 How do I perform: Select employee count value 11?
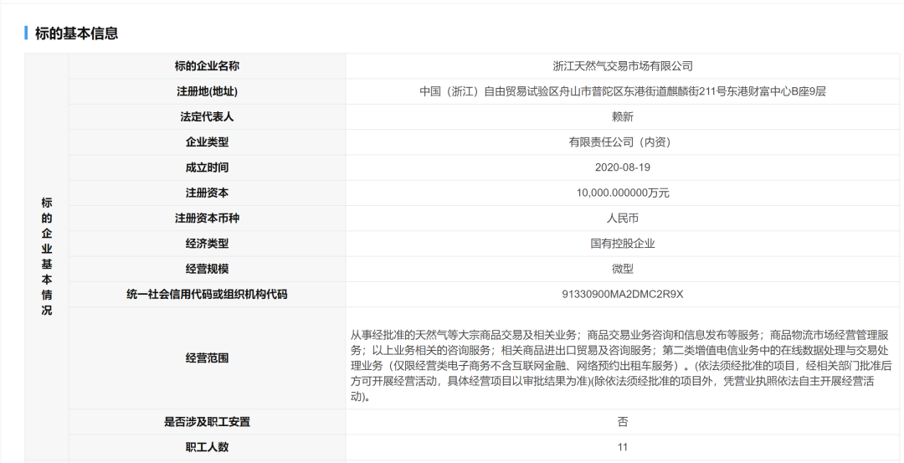(623, 447)
